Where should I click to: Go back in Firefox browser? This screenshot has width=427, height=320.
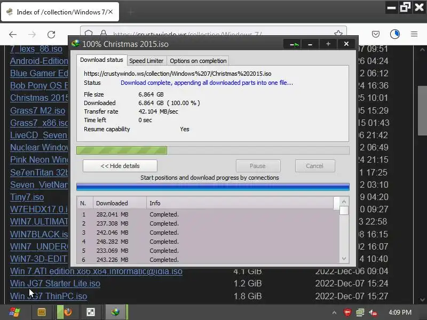(x=13, y=34)
